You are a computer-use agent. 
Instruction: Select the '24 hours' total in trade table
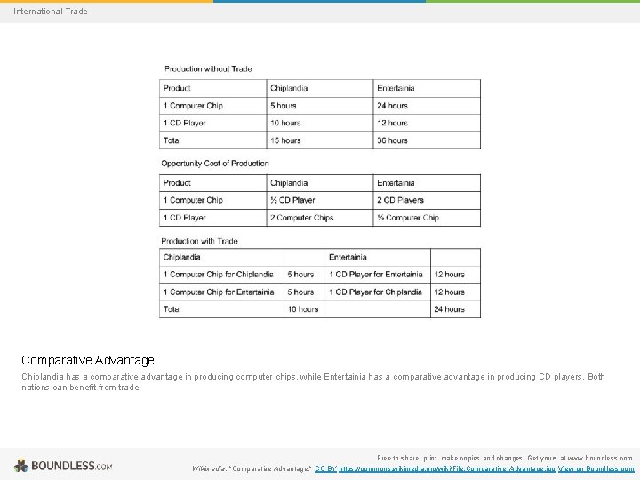click(x=455, y=309)
